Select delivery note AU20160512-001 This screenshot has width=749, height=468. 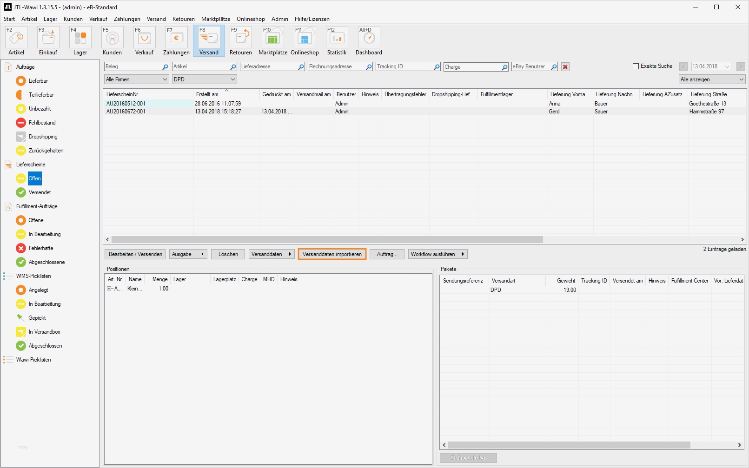point(126,104)
